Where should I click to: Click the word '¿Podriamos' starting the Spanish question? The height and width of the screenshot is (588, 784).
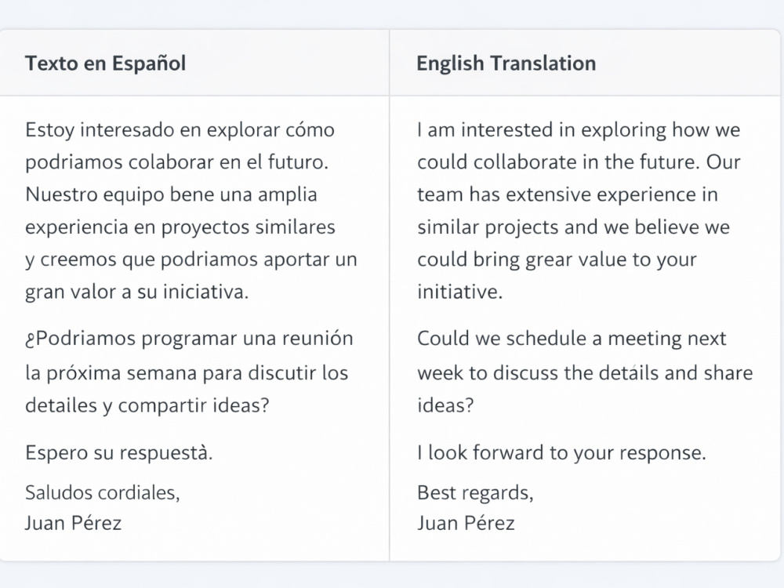(x=81, y=339)
